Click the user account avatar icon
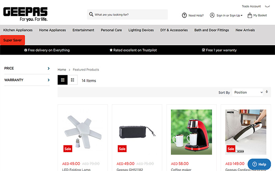 212,15
